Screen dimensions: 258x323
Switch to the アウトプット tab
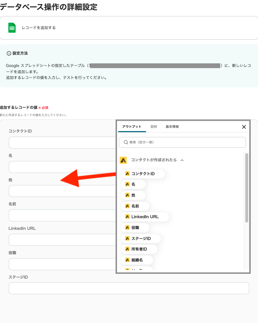click(132, 127)
